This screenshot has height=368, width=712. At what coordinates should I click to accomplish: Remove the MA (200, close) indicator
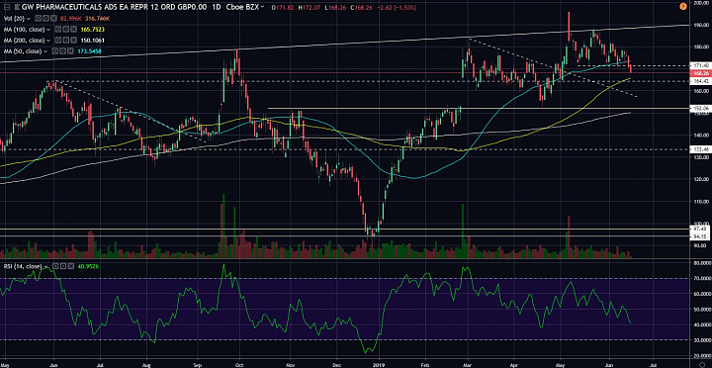point(73,40)
